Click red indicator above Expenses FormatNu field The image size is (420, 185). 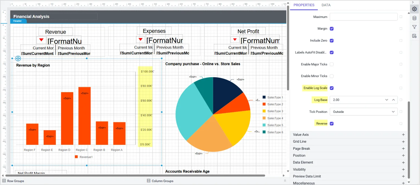[140, 39]
